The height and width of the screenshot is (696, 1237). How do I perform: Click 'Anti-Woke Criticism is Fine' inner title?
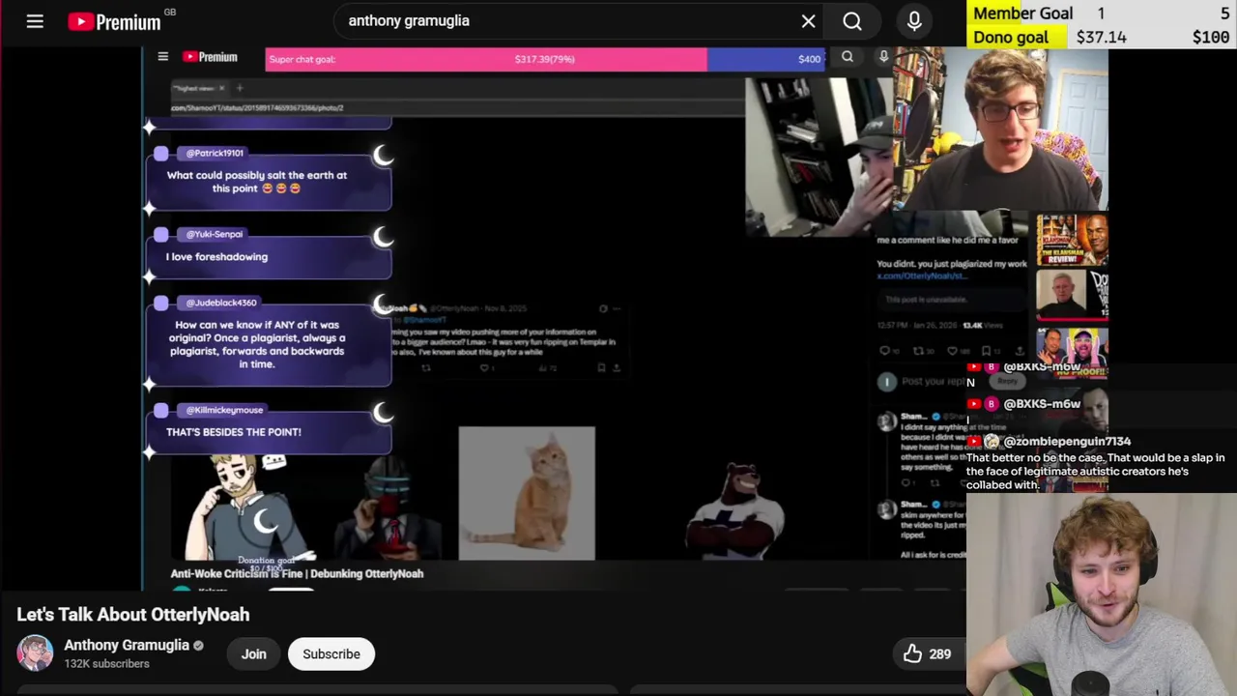pos(297,573)
